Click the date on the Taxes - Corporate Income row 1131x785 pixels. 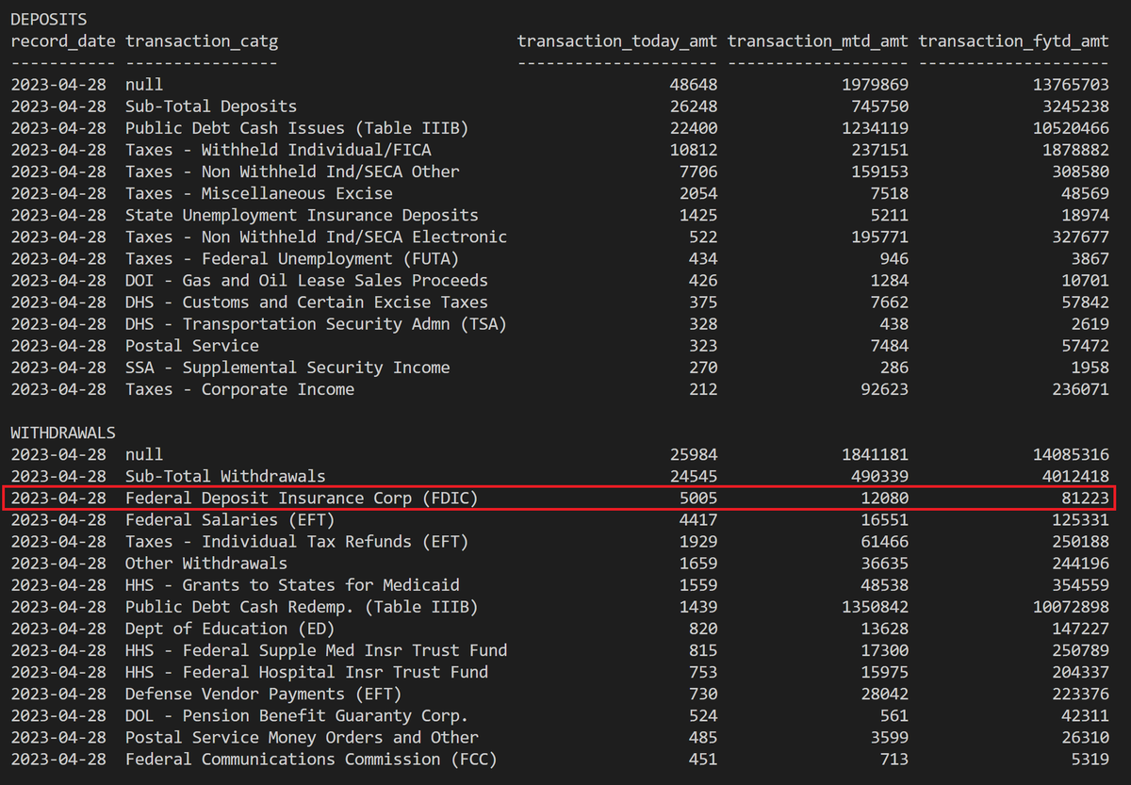tap(57, 388)
